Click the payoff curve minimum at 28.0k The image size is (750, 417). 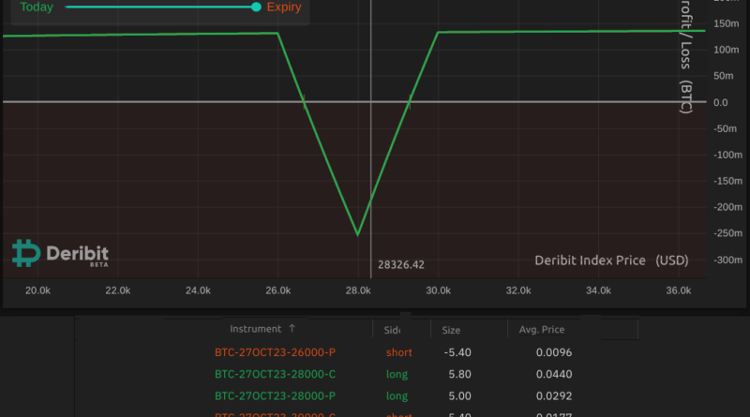point(357,234)
